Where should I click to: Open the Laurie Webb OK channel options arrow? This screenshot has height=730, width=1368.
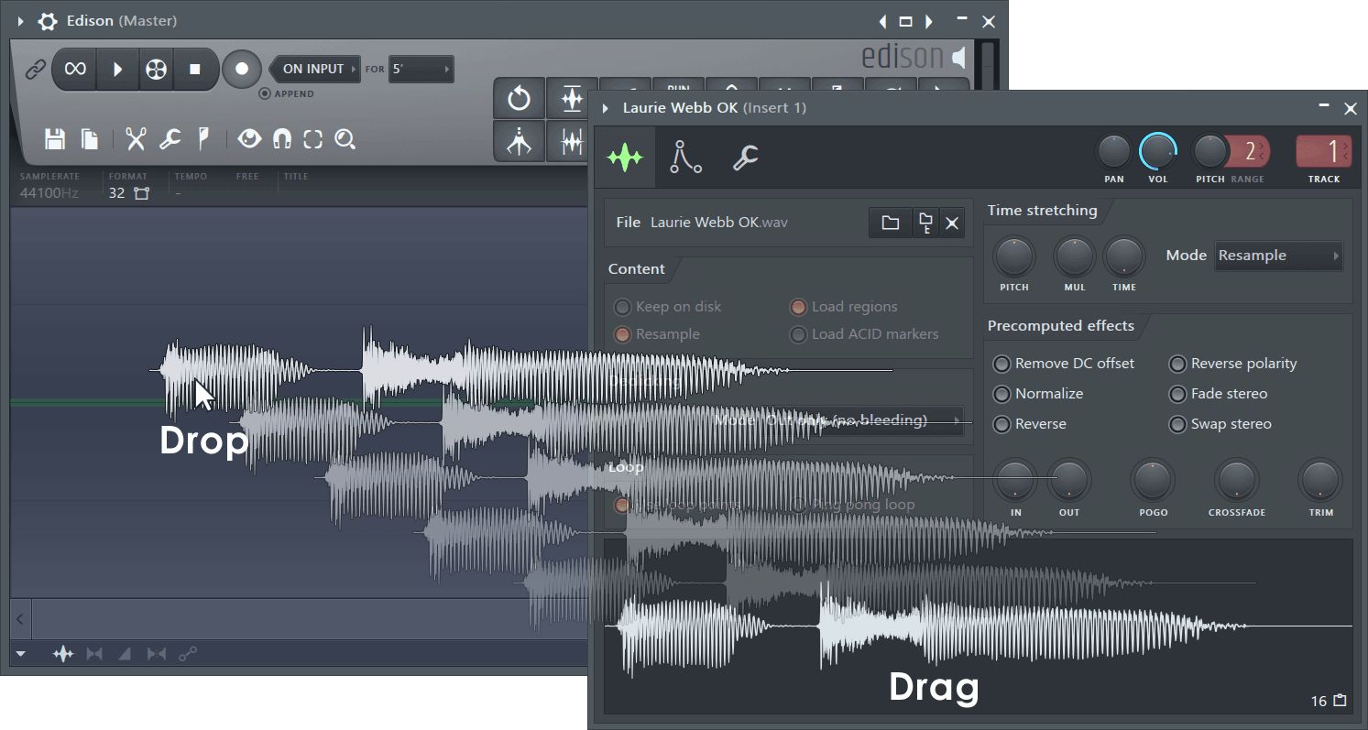point(605,108)
